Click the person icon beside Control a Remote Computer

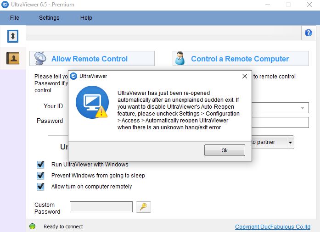coord(180,58)
